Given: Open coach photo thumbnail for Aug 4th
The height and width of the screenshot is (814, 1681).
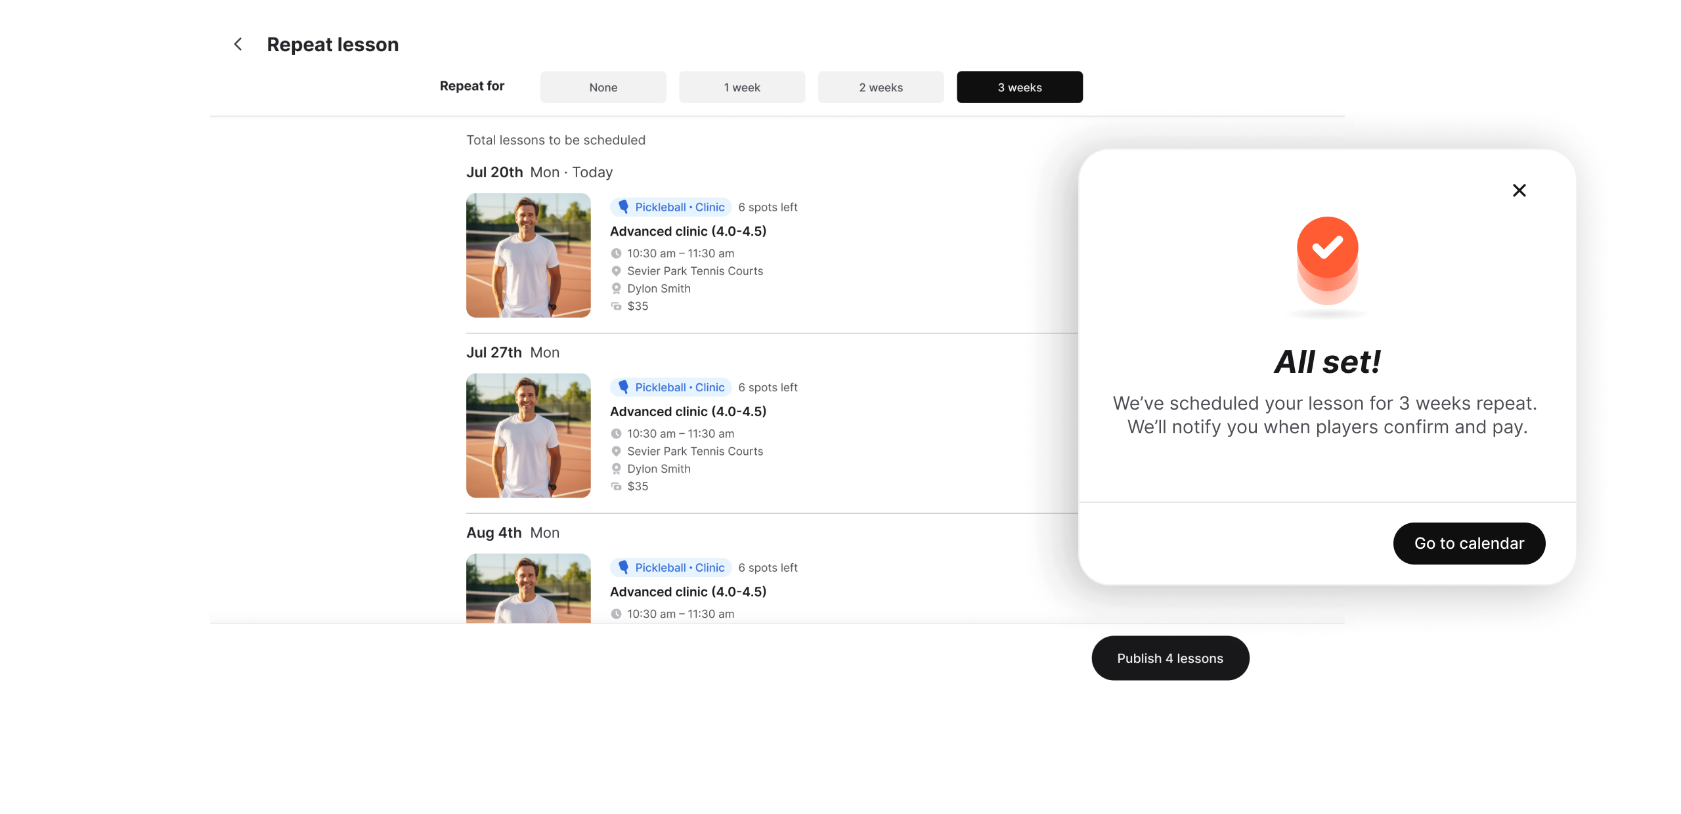Looking at the screenshot, I should [529, 588].
